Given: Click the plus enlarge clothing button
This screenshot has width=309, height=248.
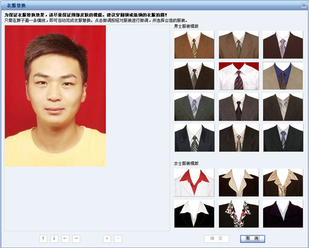Looking at the screenshot, I should pyautogui.click(x=107, y=239).
